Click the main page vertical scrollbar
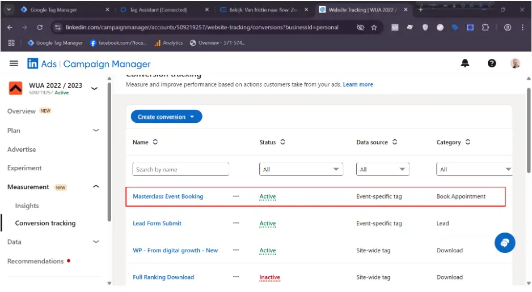The width and height of the screenshot is (532, 292). [529, 130]
